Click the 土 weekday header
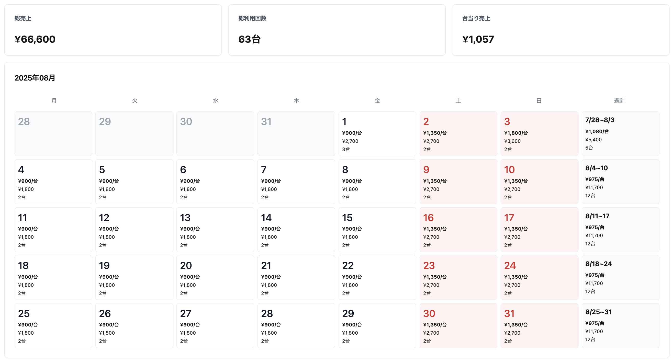The width and height of the screenshot is (672, 363). coord(458,101)
